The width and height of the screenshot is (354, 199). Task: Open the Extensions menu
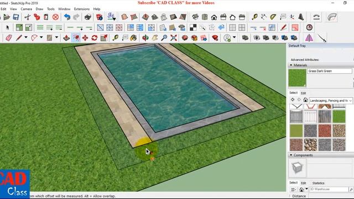click(82, 9)
